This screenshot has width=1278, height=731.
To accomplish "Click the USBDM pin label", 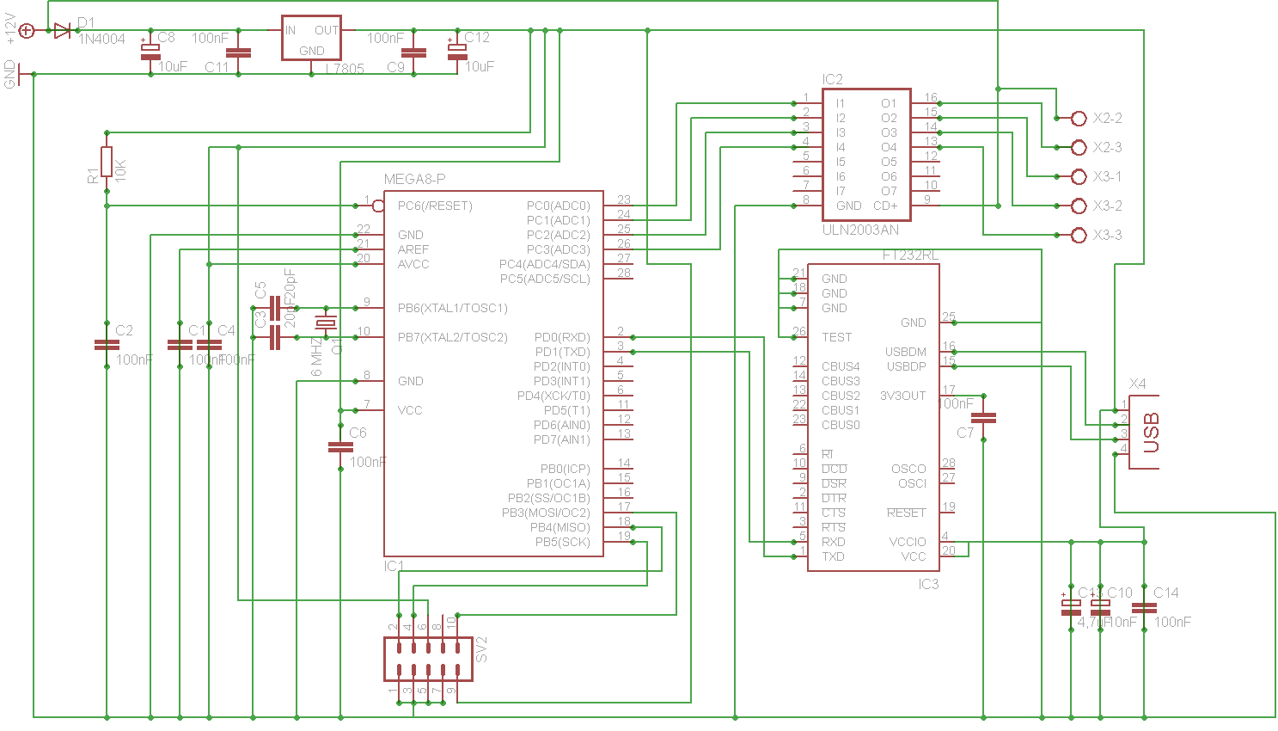I will [x=906, y=352].
